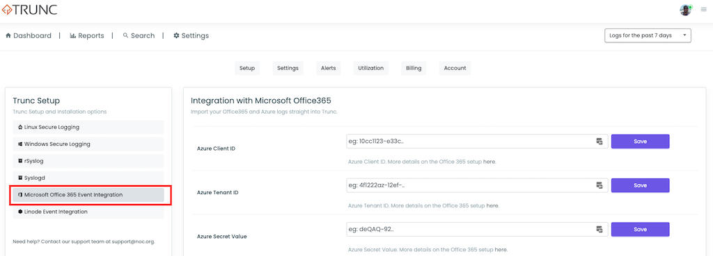
Task: Go to Reports
Action: point(87,36)
